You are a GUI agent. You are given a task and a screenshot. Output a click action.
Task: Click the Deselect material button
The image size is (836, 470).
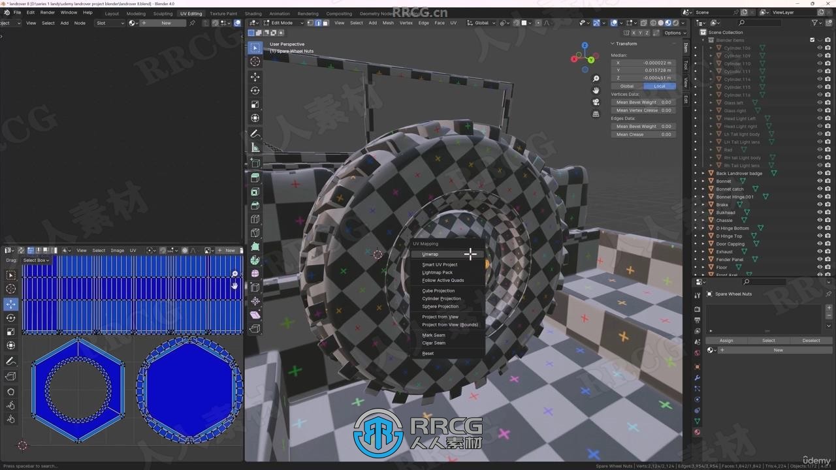tap(811, 340)
